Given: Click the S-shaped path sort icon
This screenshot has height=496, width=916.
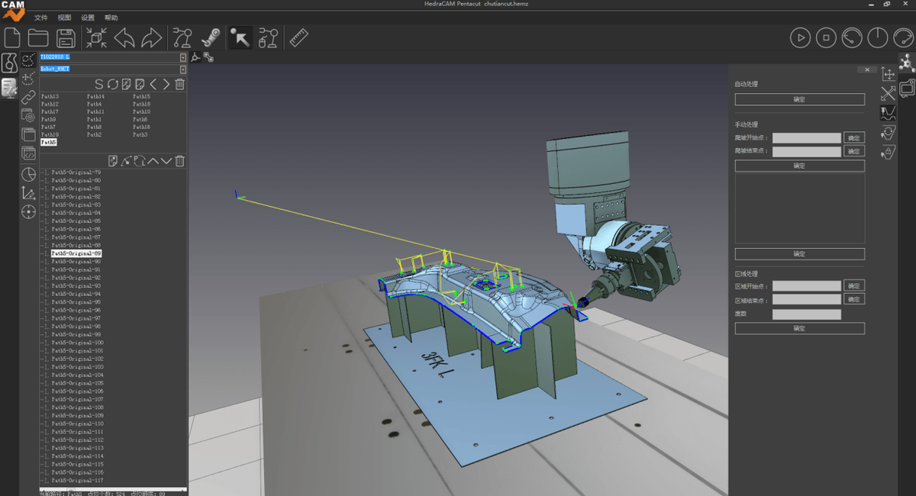Looking at the screenshot, I should 98,84.
